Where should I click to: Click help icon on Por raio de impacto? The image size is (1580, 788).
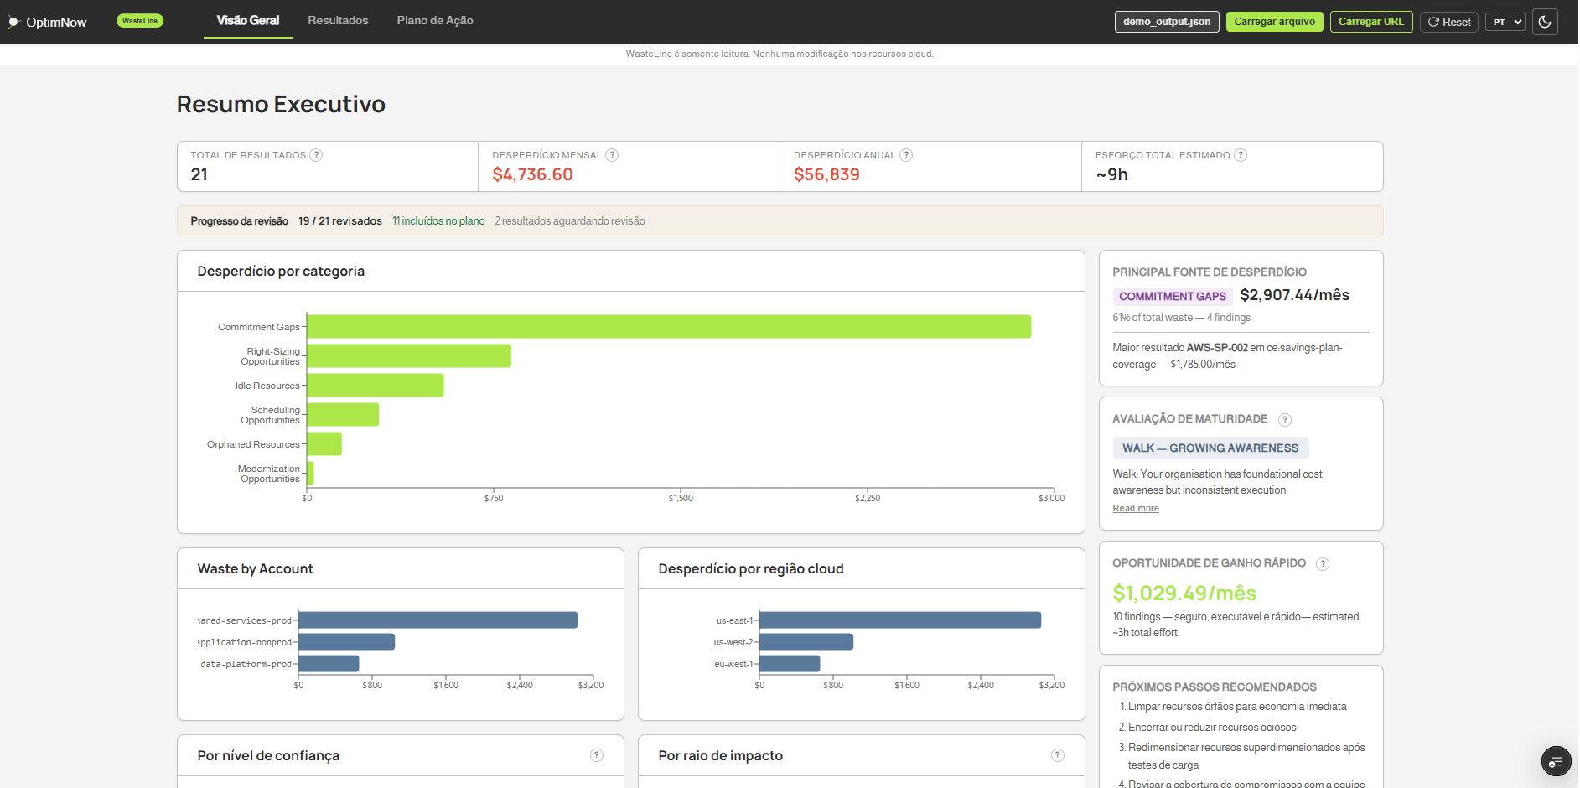click(1058, 755)
